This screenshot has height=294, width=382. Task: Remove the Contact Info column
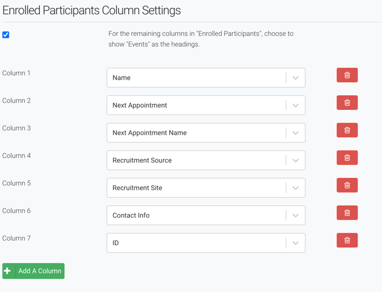tap(347, 213)
